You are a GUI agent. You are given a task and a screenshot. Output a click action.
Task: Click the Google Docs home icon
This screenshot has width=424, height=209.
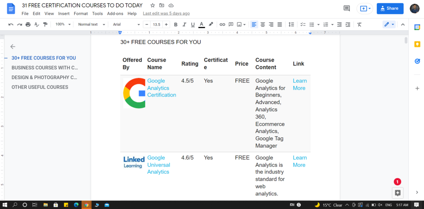click(11, 9)
